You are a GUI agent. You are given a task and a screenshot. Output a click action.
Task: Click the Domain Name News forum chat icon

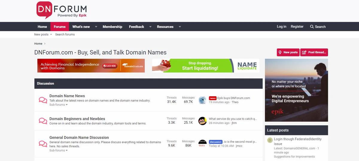tap(43, 100)
